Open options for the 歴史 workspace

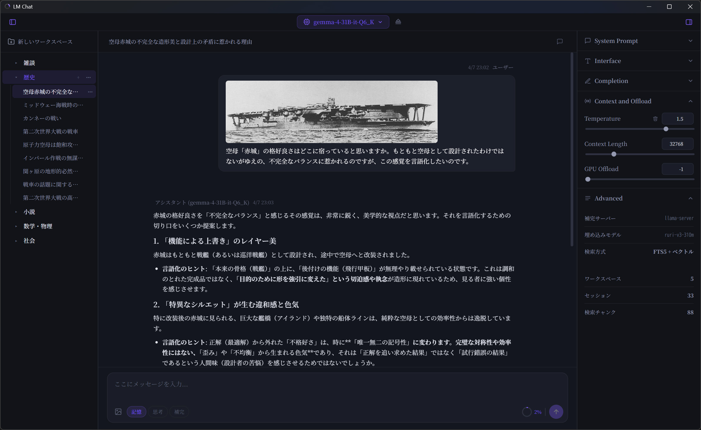pyautogui.click(x=89, y=77)
